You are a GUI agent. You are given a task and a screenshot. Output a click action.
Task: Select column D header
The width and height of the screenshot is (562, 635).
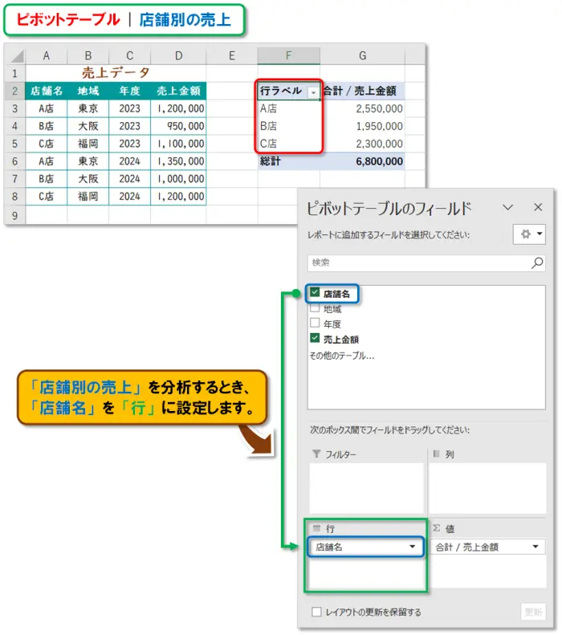click(x=178, y=56)
